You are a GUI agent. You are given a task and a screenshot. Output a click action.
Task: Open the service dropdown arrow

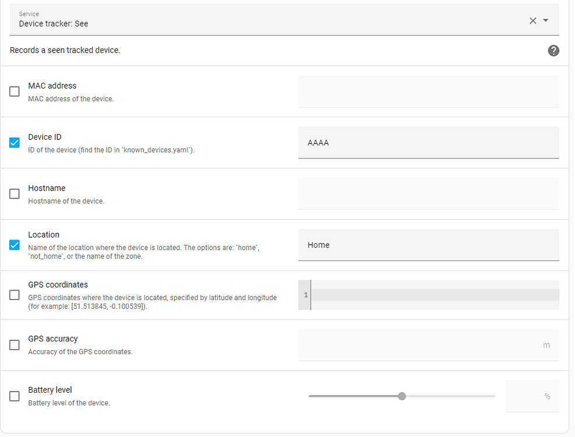546,20
